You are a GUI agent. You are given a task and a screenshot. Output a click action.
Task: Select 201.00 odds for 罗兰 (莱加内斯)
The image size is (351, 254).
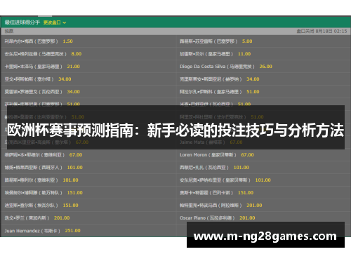click(62, 218)
